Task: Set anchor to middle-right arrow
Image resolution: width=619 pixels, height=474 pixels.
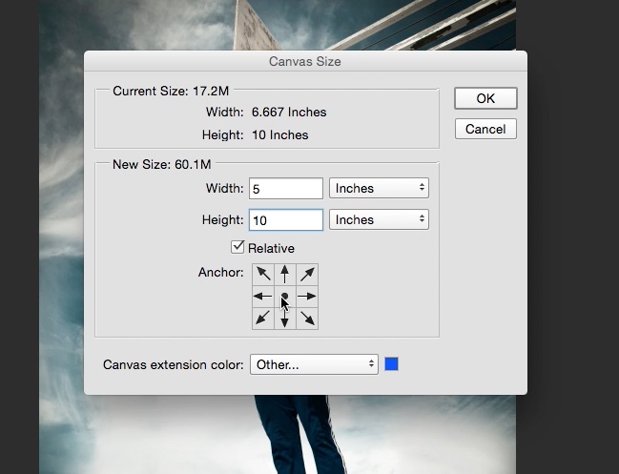Action: 307,297
